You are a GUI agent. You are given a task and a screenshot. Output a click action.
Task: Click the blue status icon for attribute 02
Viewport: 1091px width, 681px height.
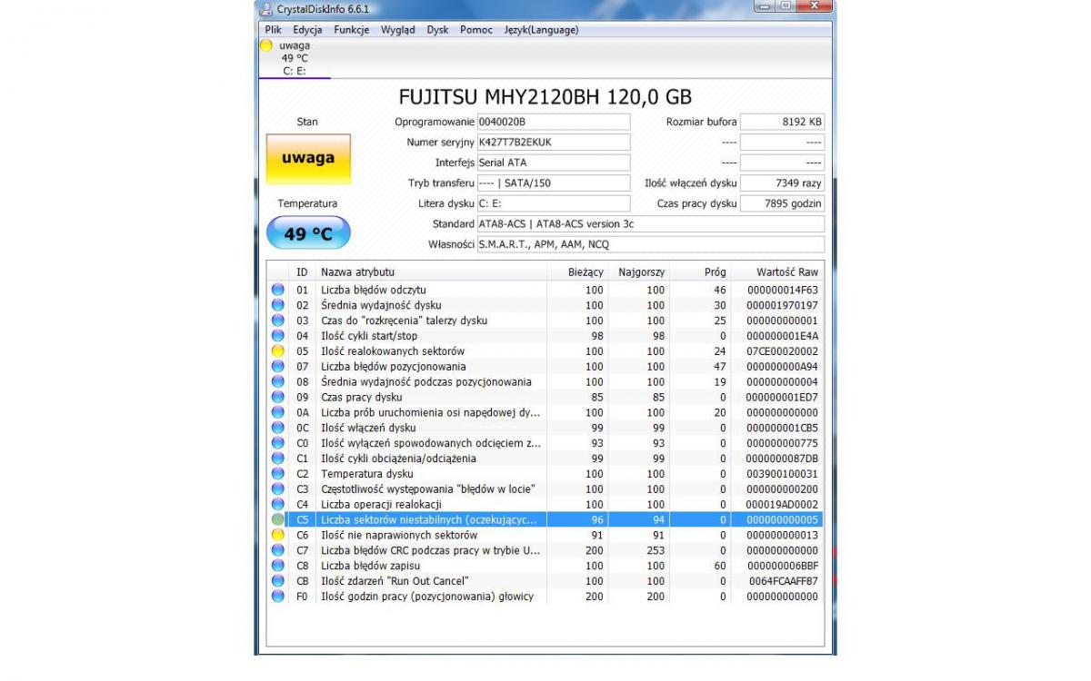tap(278, 305)
